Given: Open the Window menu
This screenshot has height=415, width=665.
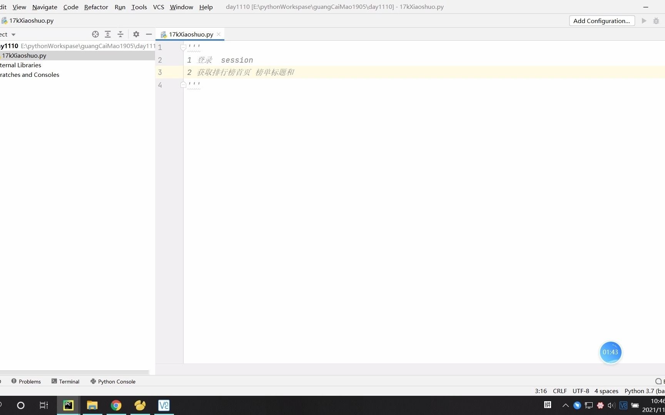Looking at the screenshot, I should coord(181,7).
